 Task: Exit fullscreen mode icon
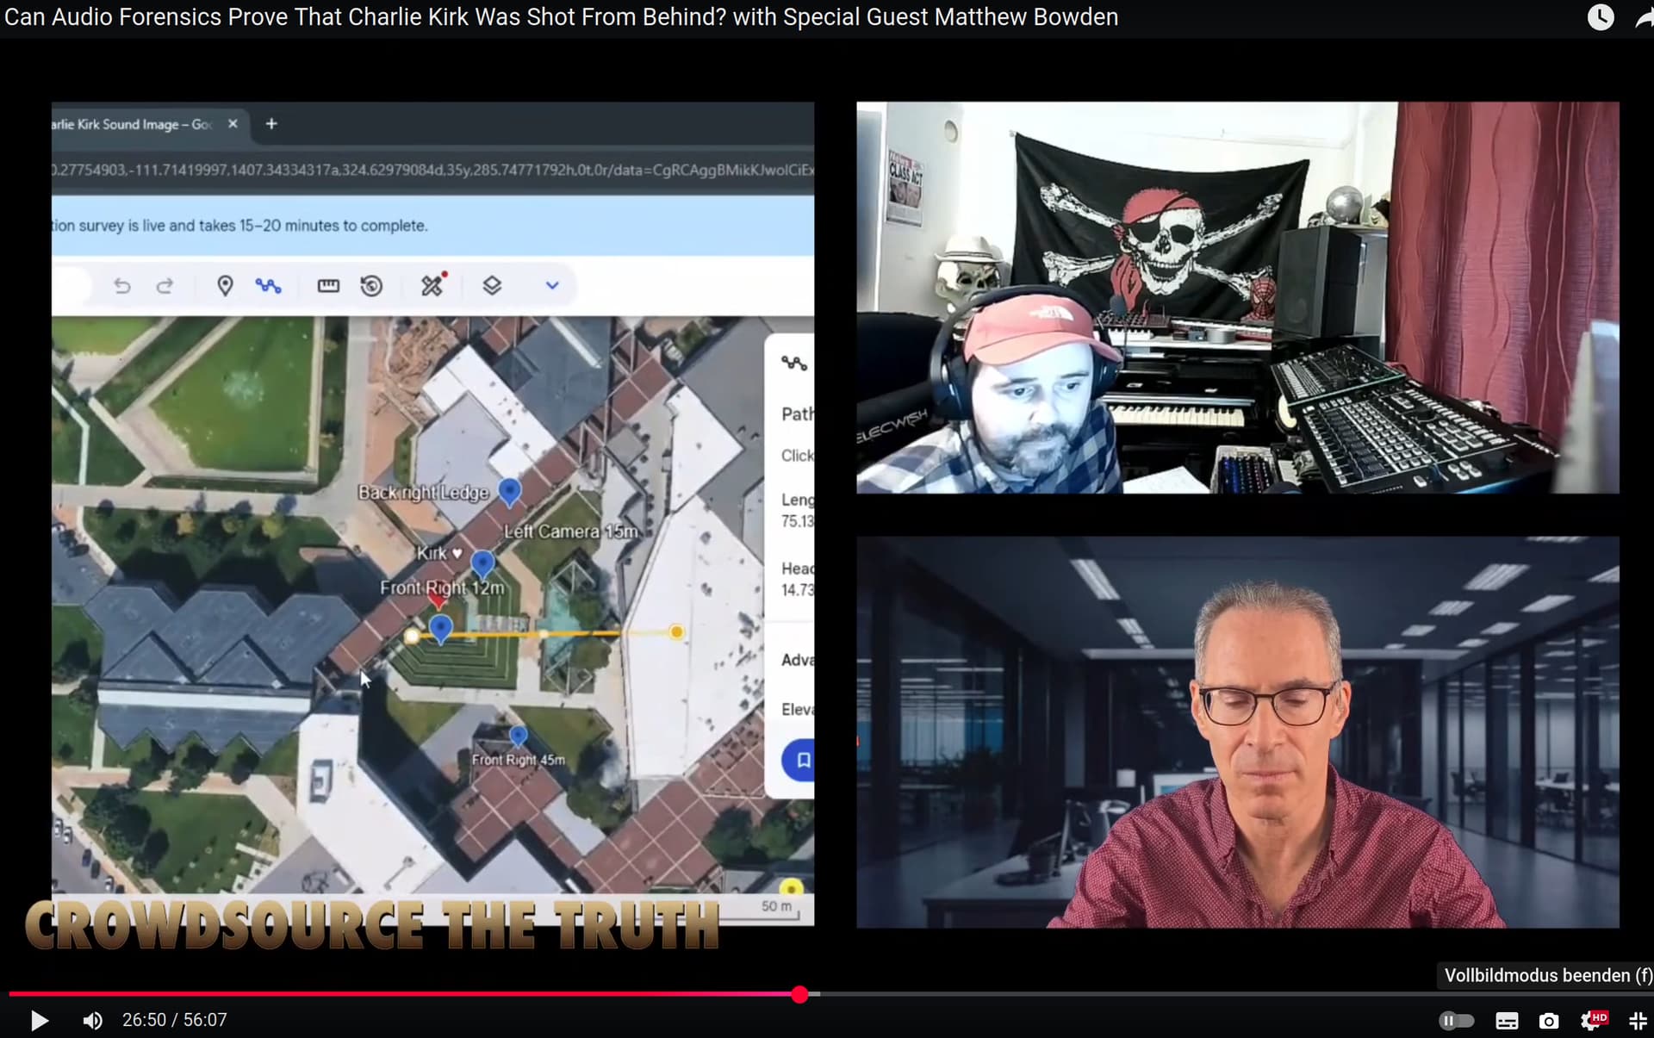coord(1638,1021)
